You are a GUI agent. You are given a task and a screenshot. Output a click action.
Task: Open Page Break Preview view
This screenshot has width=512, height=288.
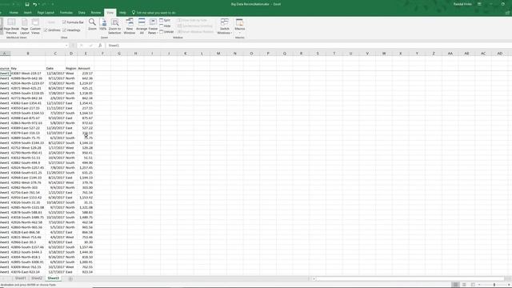tap(11, 26)
